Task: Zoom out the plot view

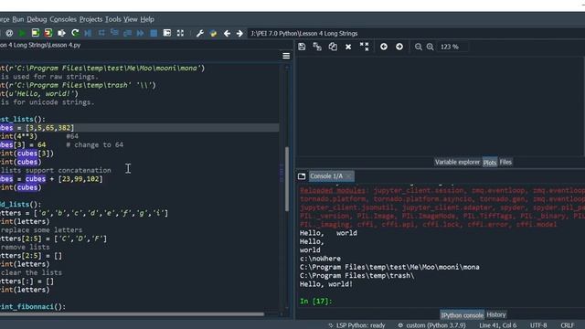Action: point(419,47)
